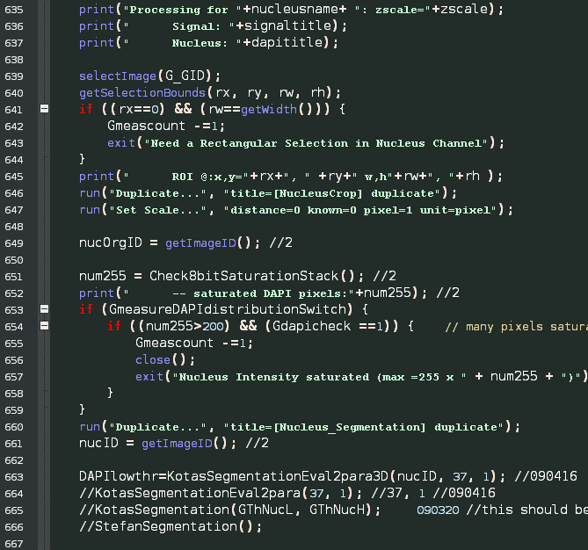Screen dimensions: 588x550
Task: Place cursor on nucOrgID variable
Action: [107, 242]
